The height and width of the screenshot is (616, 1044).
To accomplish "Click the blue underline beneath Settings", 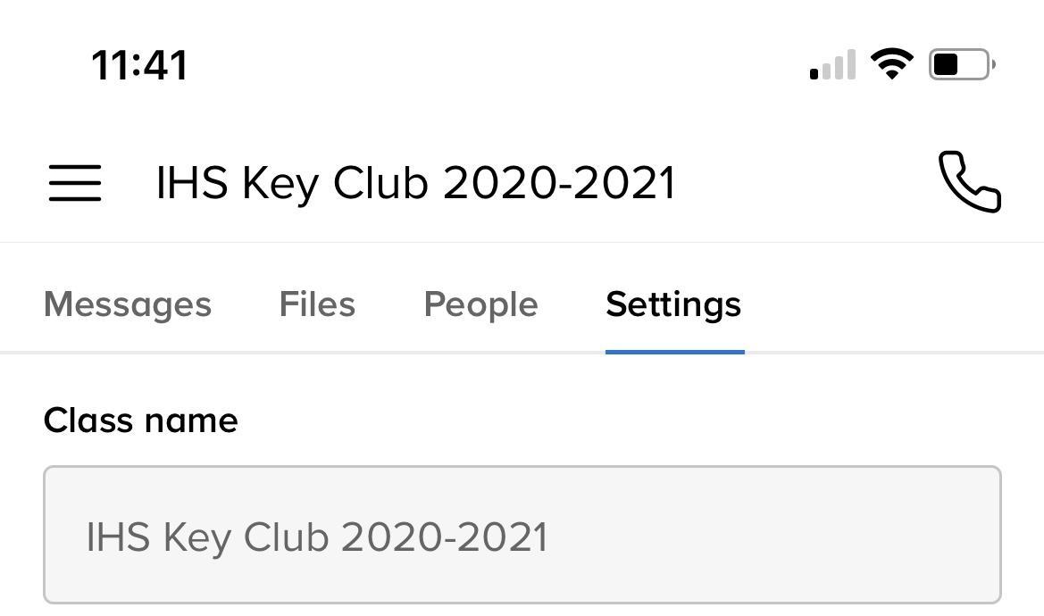I will click(674, 352).
